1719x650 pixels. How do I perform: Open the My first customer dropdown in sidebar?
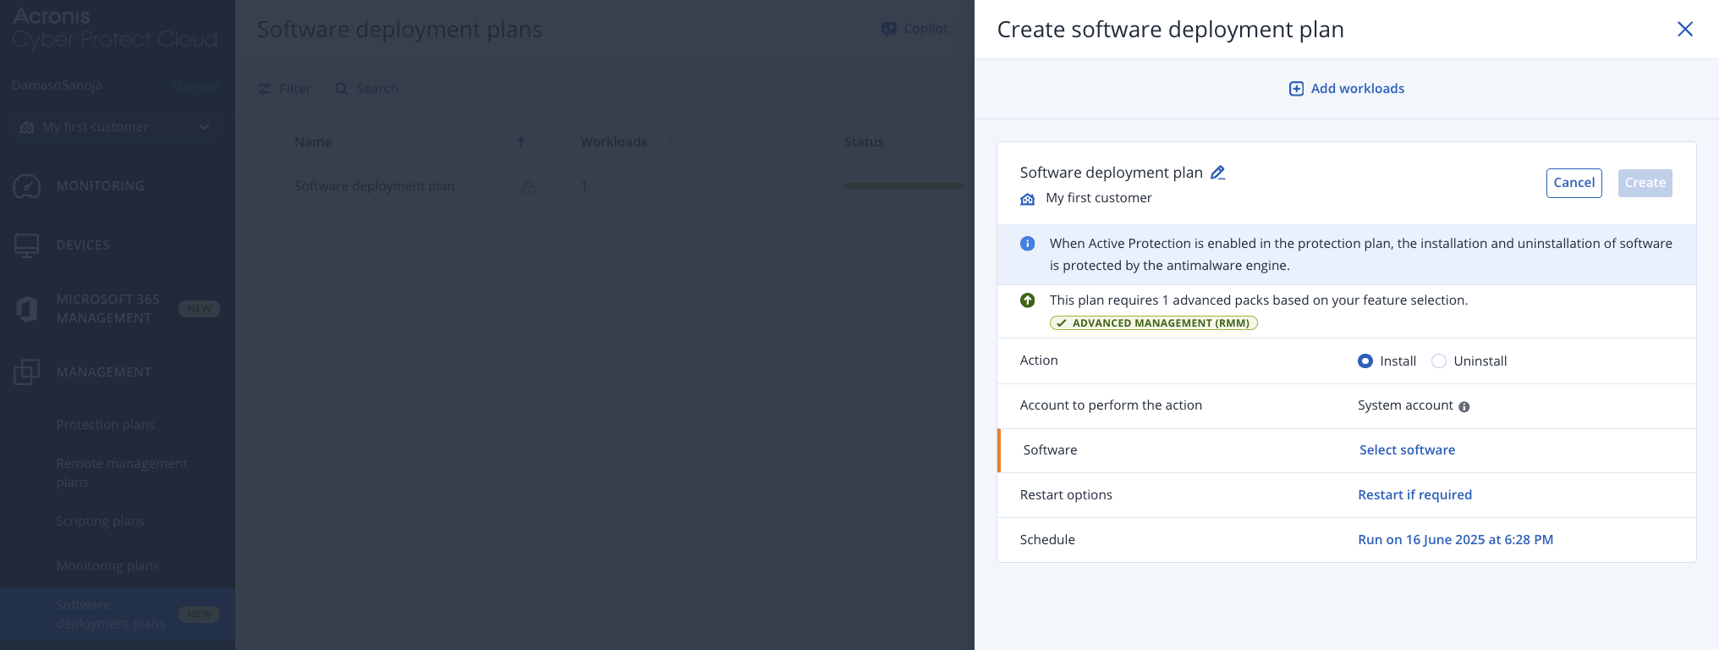point(118,127)
